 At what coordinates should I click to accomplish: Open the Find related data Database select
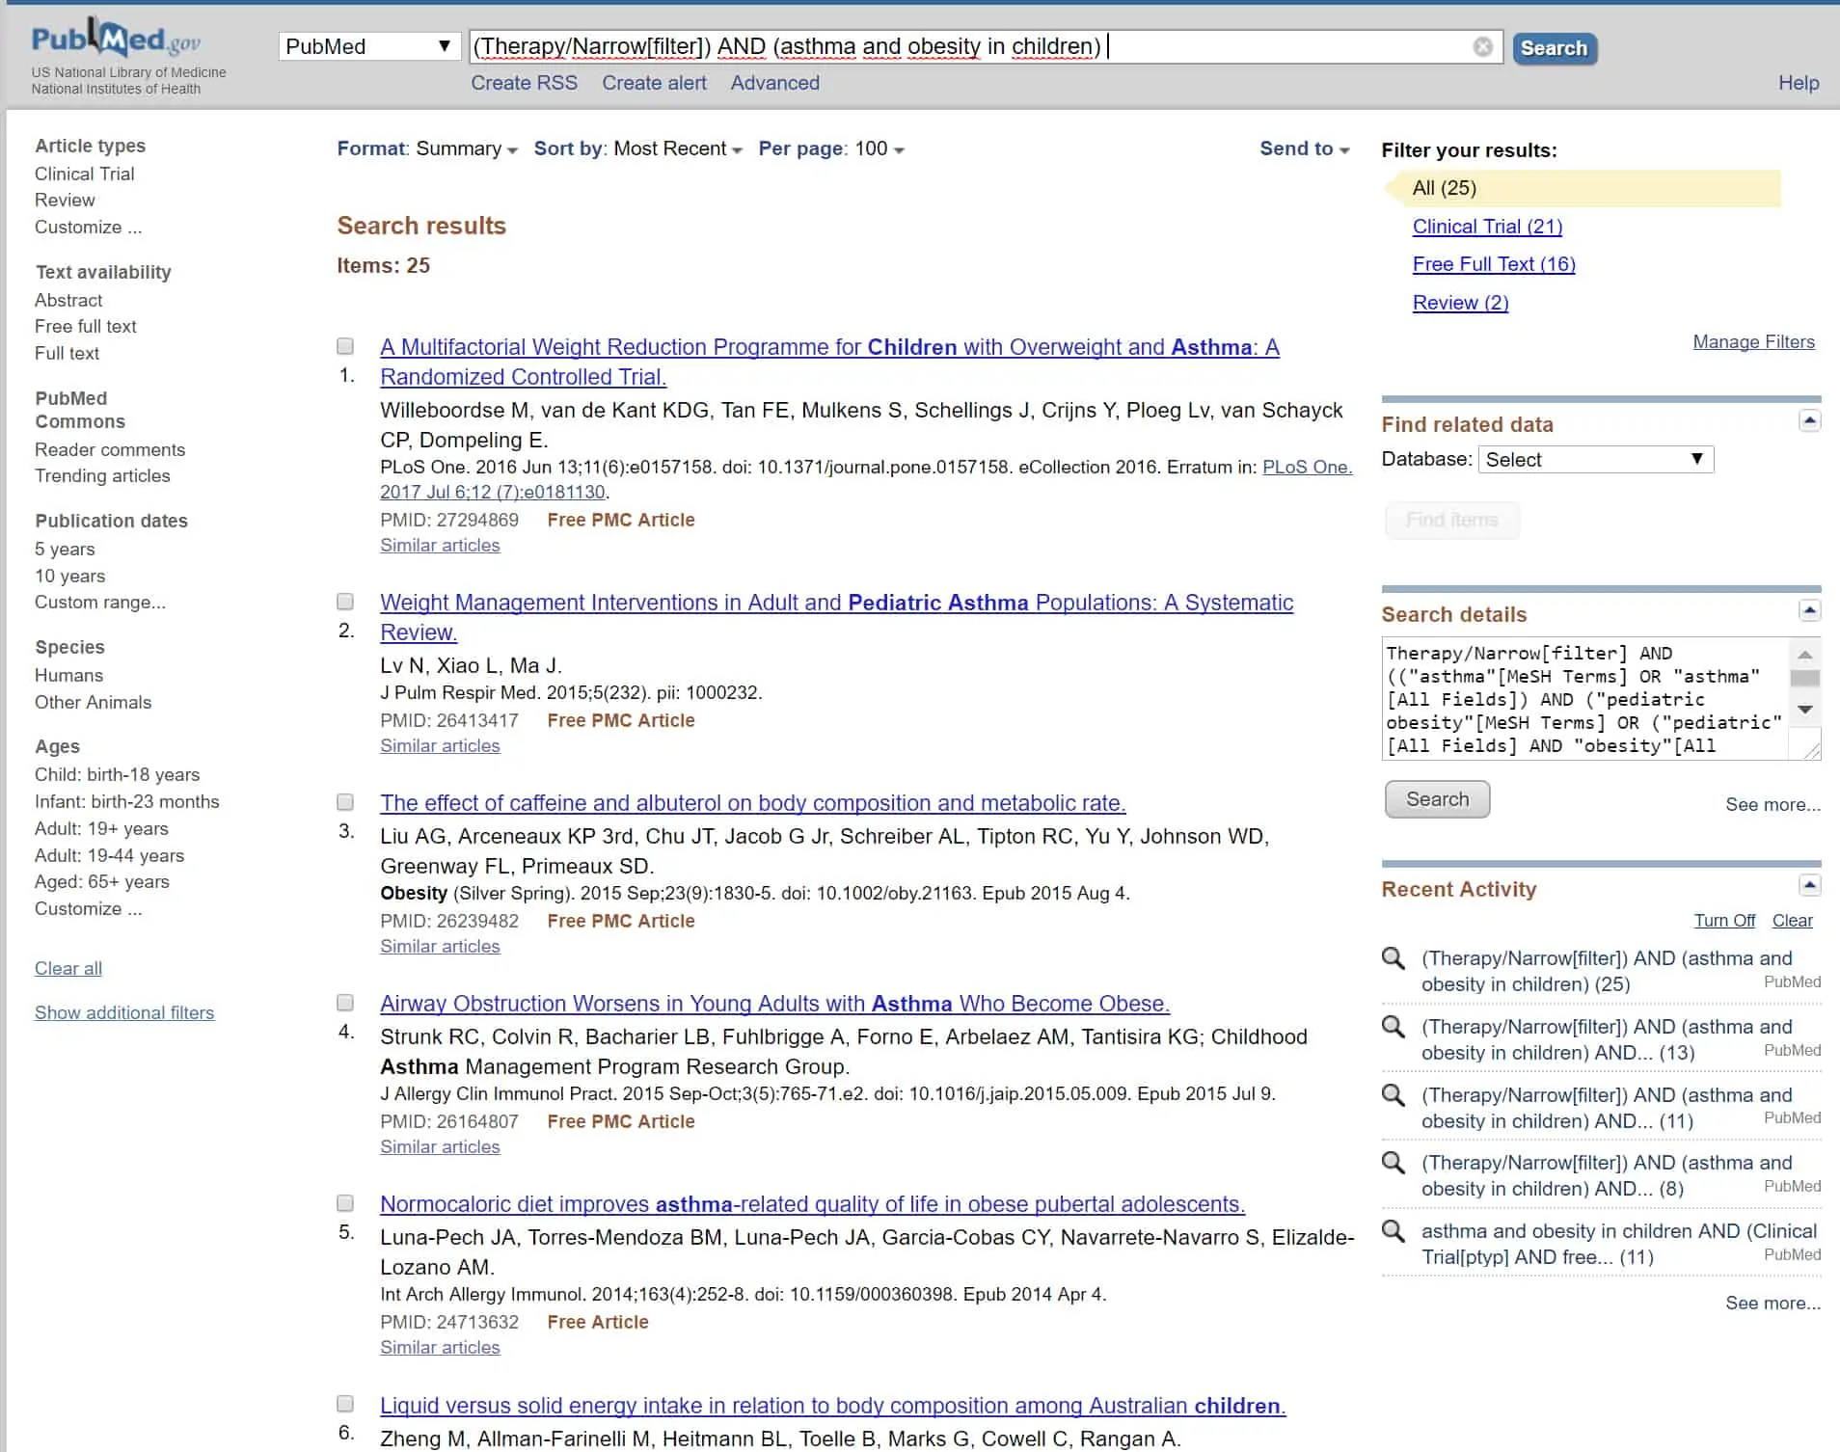[1595, 460]
